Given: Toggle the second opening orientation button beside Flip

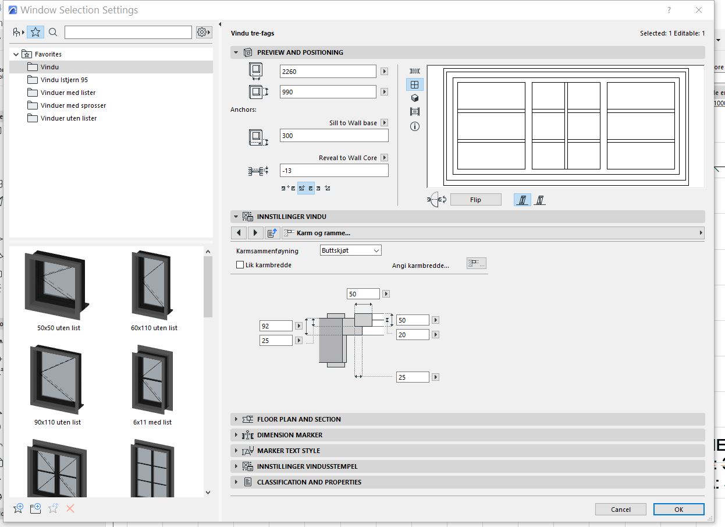Looking at the screenshot, I should [540, 200].
